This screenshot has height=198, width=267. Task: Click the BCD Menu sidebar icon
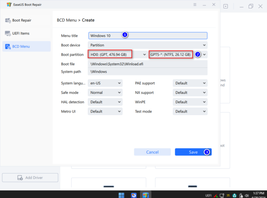pyautogui.click(x=8, y=47)
